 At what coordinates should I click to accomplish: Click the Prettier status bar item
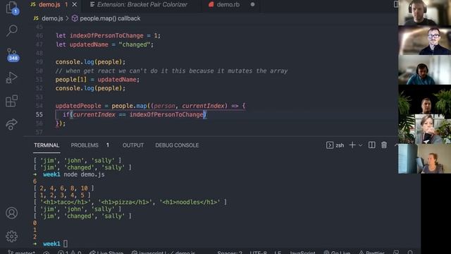point(371,253)
